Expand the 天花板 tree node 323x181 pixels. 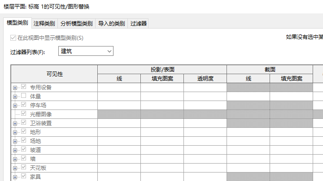pos(15,168)
